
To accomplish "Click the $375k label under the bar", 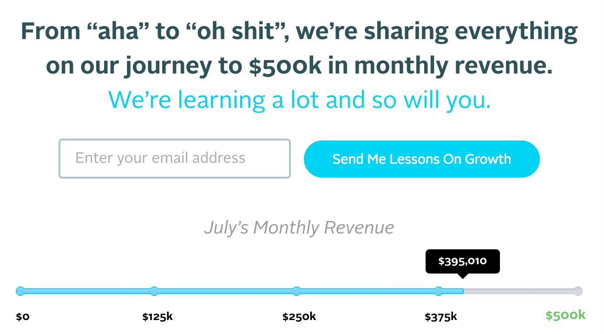I will pos(441,317).
